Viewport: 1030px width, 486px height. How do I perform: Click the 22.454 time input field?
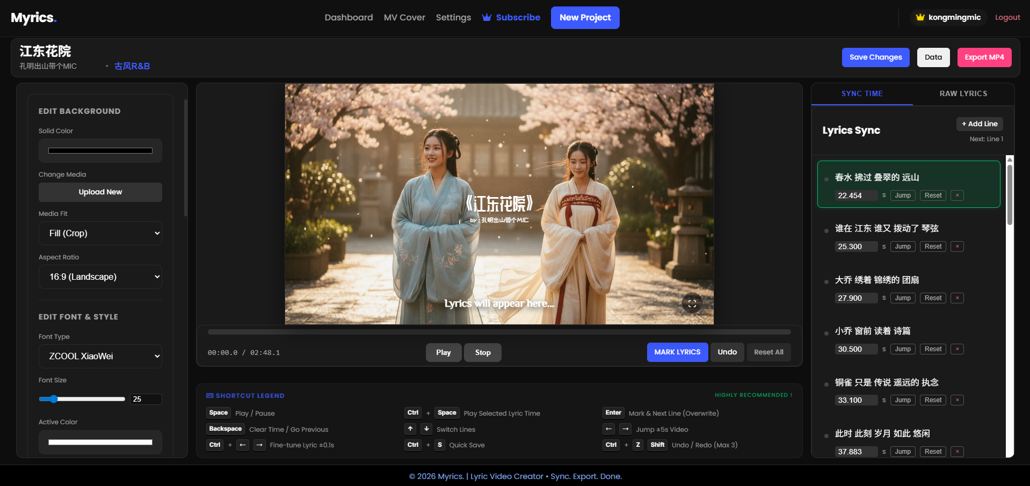[x=856, y=195]
